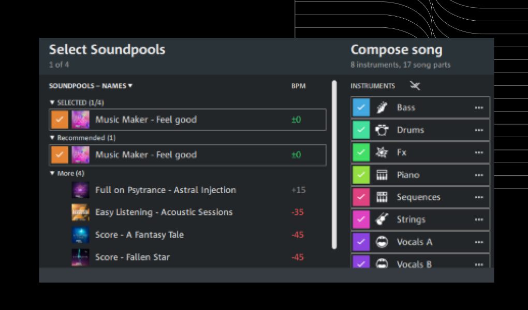Collapse the Selected (1/4) section

(x=52, y=102)
